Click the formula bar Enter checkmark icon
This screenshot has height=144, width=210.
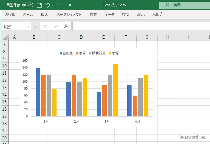(x=56, y=26)
